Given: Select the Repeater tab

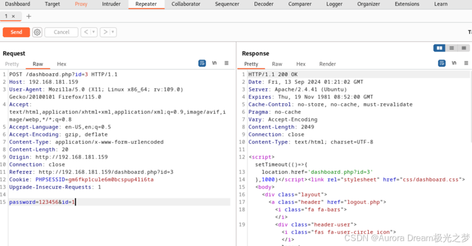Looking at the screenshot, I should pos(146,4).
